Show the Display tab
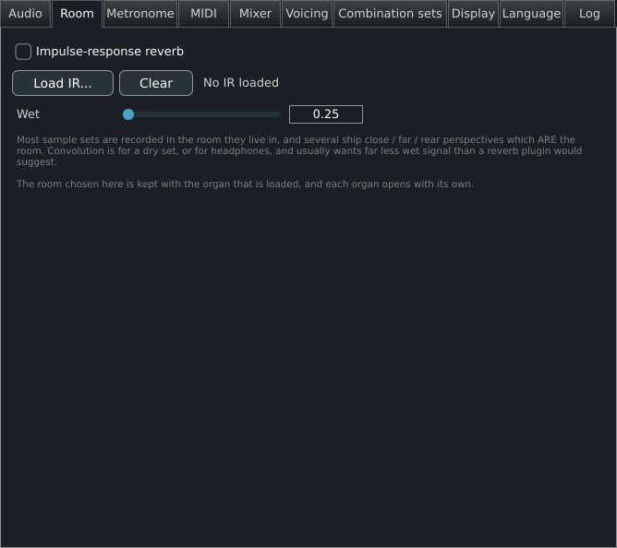The image size is (617, 548). pyautogui.click(x=473, y=13)
